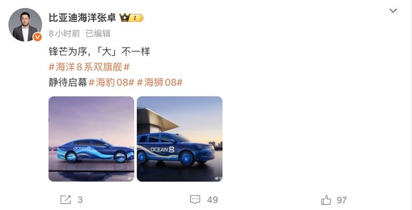Open the post options chevron menu
This screenshot has width=412, height=210.
pyautogui.click(x=393, y=11)
